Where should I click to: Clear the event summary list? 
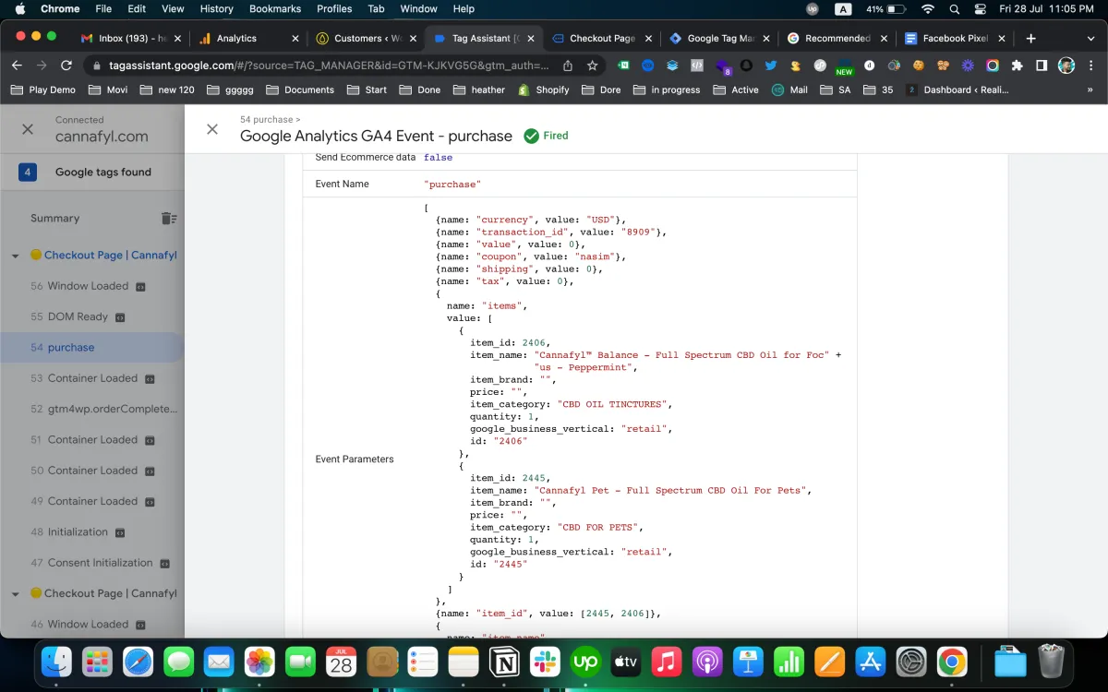pos(168,219)
